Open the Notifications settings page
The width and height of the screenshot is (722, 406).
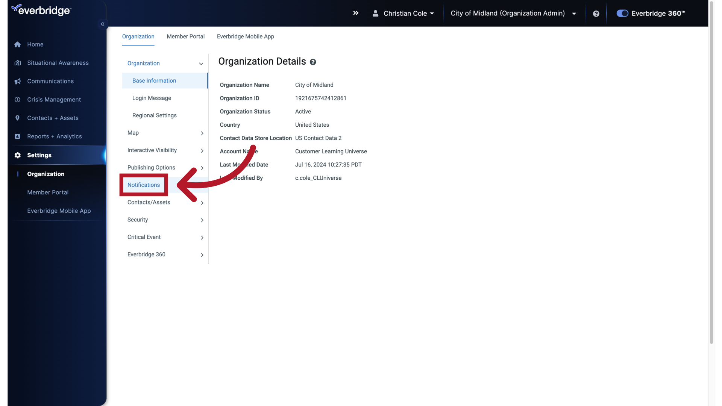[143, 185]
